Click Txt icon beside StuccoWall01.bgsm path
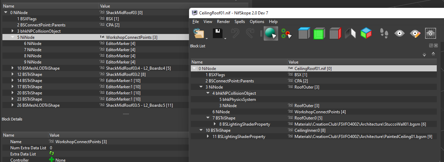The image size is (444, 162). (291, 124)
